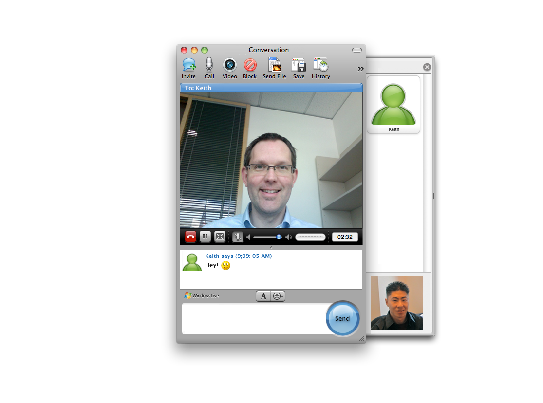Start a voice call with the Call icon
The width and height of the screenshot is (543, 403).
(x=209, y=65)
